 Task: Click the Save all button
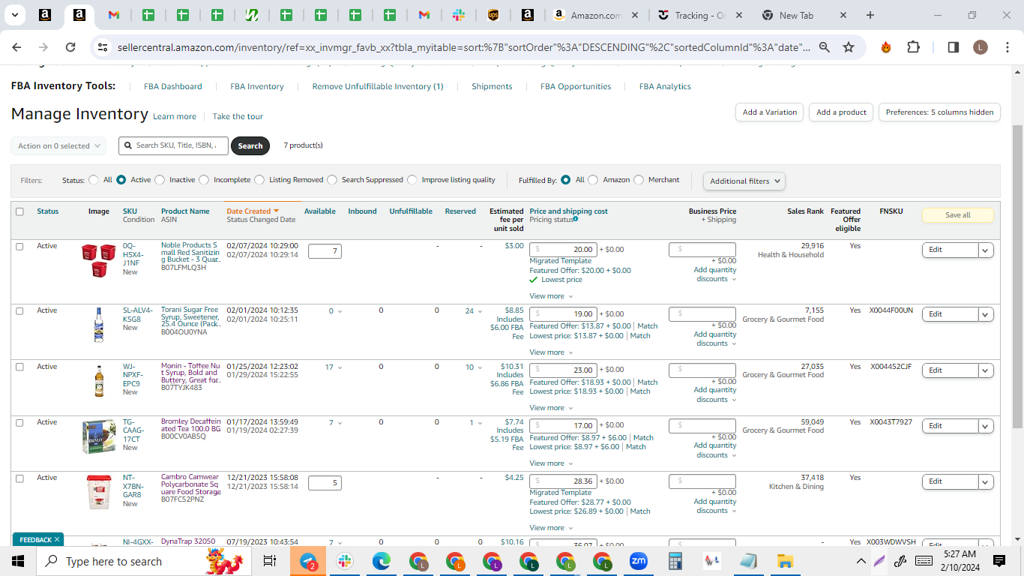pos(957,215)
